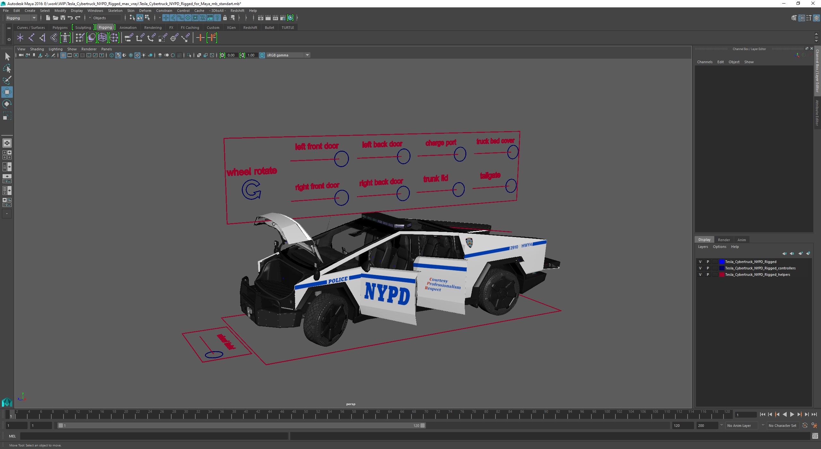This screenshot has width=821, height=449.
Task: Select the Create Joints shelf tool
Action: [x=31, y=38]
